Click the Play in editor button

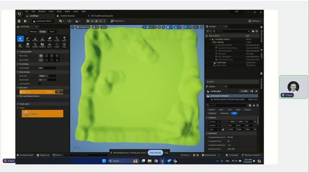pyautogui.click(x=88, y=21)
